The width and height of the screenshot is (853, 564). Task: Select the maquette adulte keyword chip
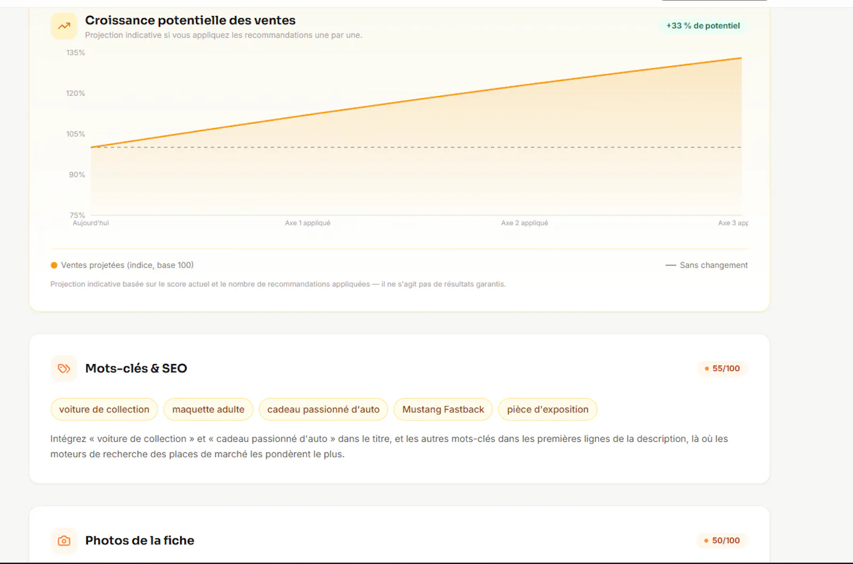click(x=208, y=409)
